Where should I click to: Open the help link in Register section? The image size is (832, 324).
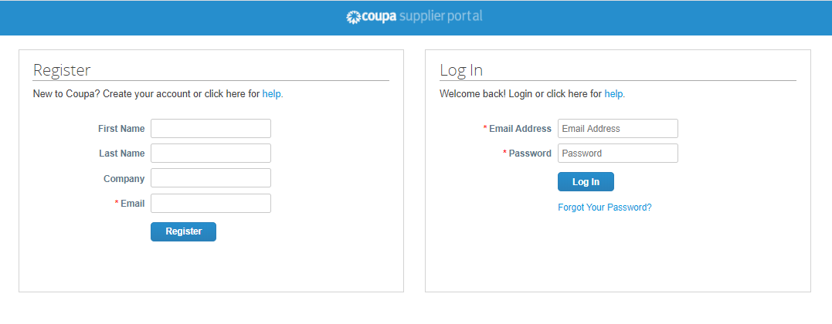point(273,94)
